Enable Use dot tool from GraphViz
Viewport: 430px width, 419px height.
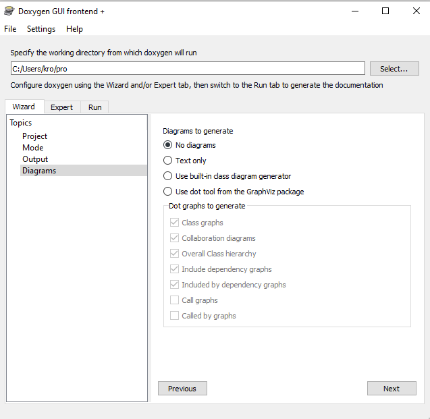(168, 192)
